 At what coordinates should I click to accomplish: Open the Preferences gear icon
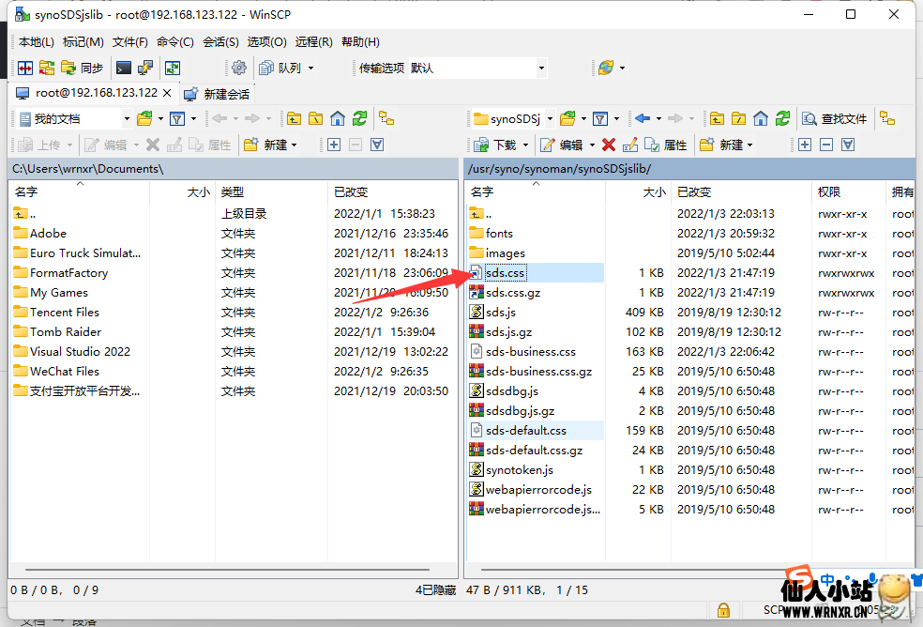tap(239, 69)
